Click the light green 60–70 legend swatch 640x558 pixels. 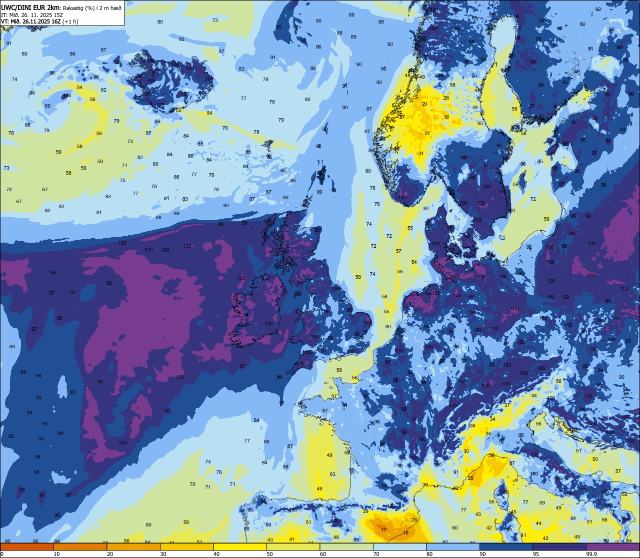click(346, 547)
